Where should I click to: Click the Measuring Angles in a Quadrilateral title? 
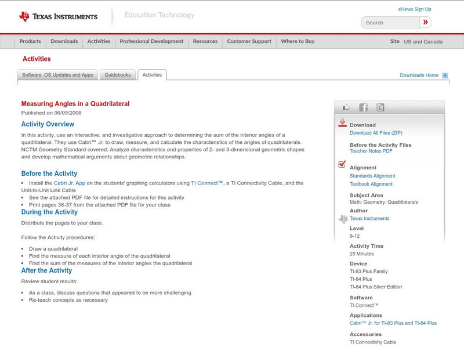coord(75,104)
